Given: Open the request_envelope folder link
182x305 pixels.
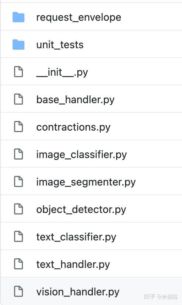Looking at the screenshot, I should click(x=79, y=17).
